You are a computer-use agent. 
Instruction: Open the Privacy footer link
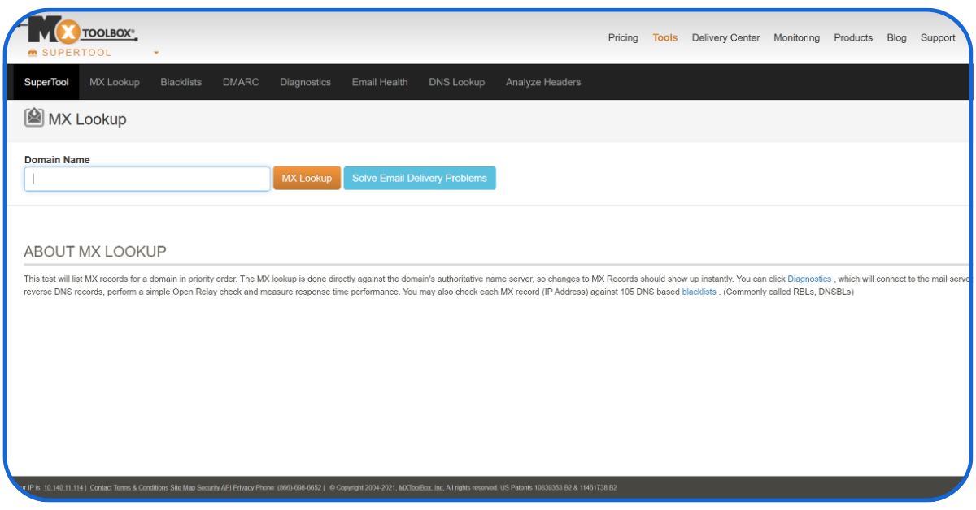point(244,488)
